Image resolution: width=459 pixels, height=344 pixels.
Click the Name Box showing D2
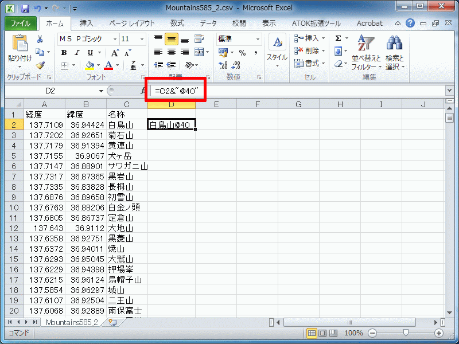pyautogui.click(x=52, y=91)
